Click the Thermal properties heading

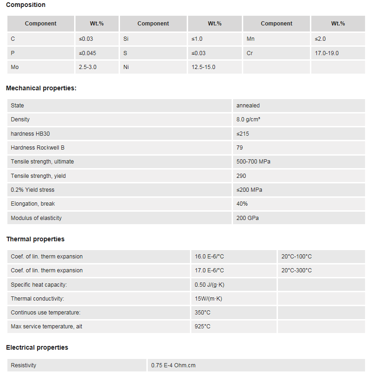(x=35, y=239)
